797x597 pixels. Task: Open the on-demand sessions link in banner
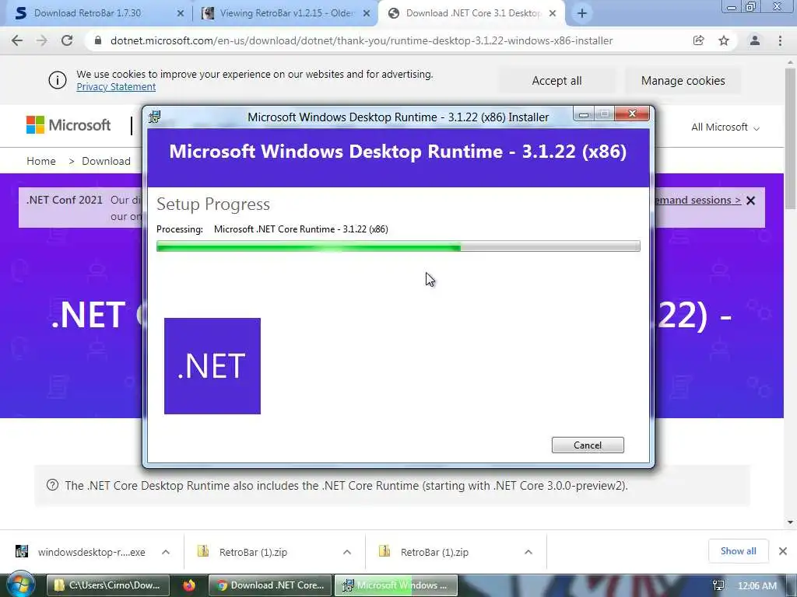tap(697, 200)
